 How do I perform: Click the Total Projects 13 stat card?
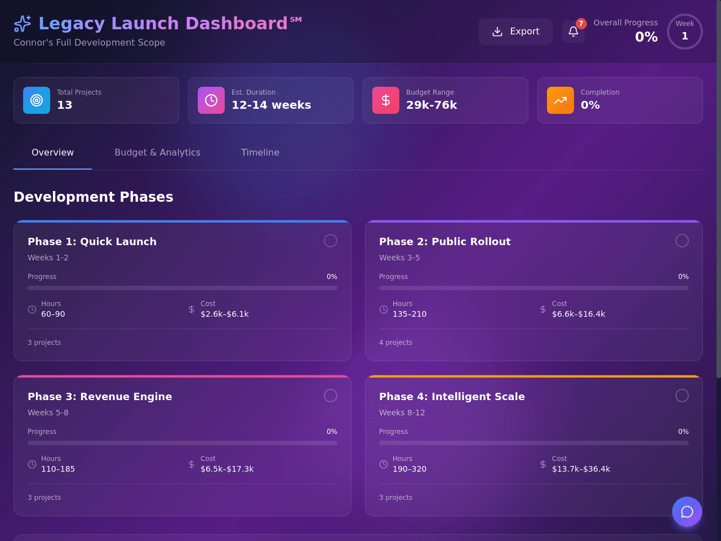click(96, 100)
